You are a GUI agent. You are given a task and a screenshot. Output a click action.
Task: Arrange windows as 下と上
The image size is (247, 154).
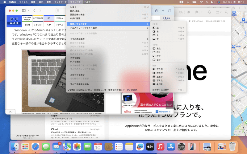[168, 80]
